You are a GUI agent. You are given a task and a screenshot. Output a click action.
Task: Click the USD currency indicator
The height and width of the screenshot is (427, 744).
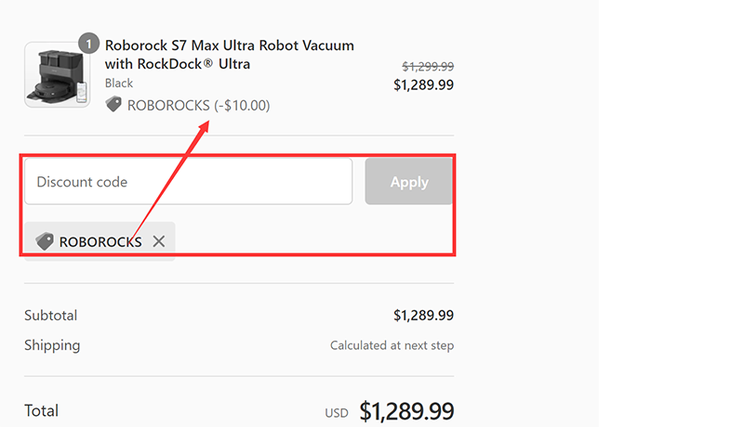coord(336,412)
